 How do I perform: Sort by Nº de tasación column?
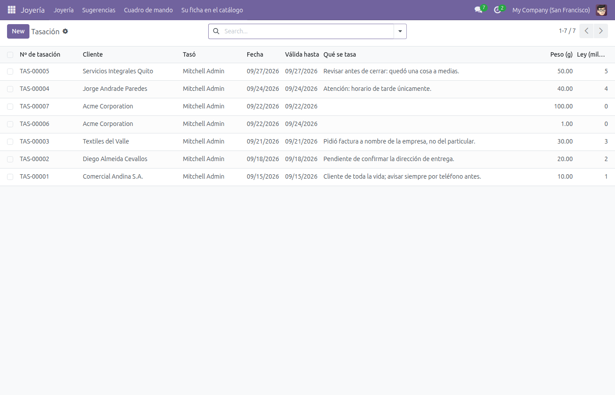pyautogui.click(x=40, y=54)
